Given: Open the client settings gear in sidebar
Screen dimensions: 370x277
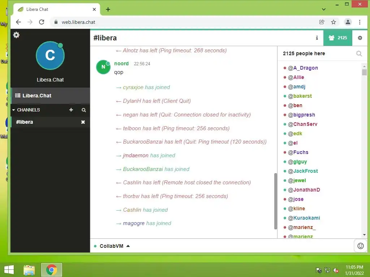Looking at the screenshot, I should (16, 35).
